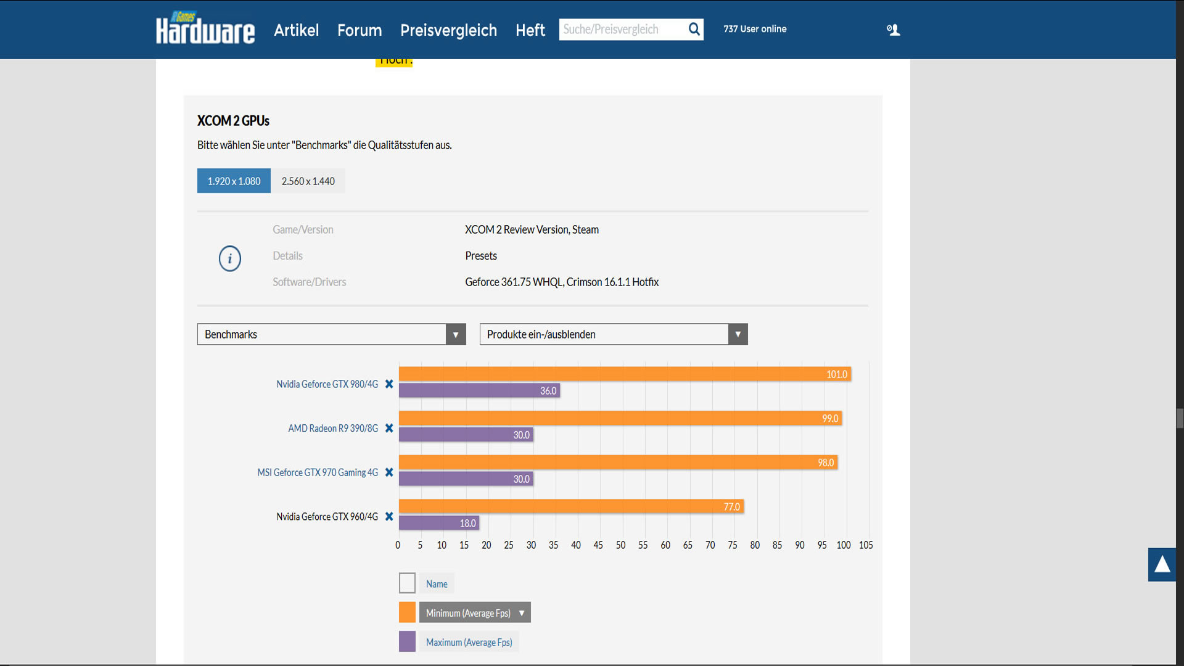Remove MSI Geforce GTX 970 Gaming entry
Viewport: 1184px width, 666px height.
[x=389, y=472]
